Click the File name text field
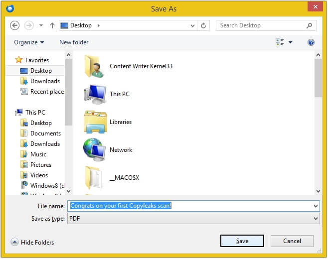This screenshot has height=259, width=328. pos(190,206)
